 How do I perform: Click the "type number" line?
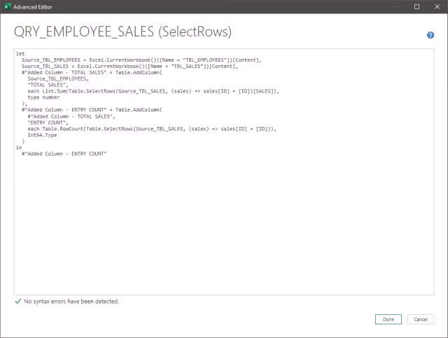click(x=43, y=97)
